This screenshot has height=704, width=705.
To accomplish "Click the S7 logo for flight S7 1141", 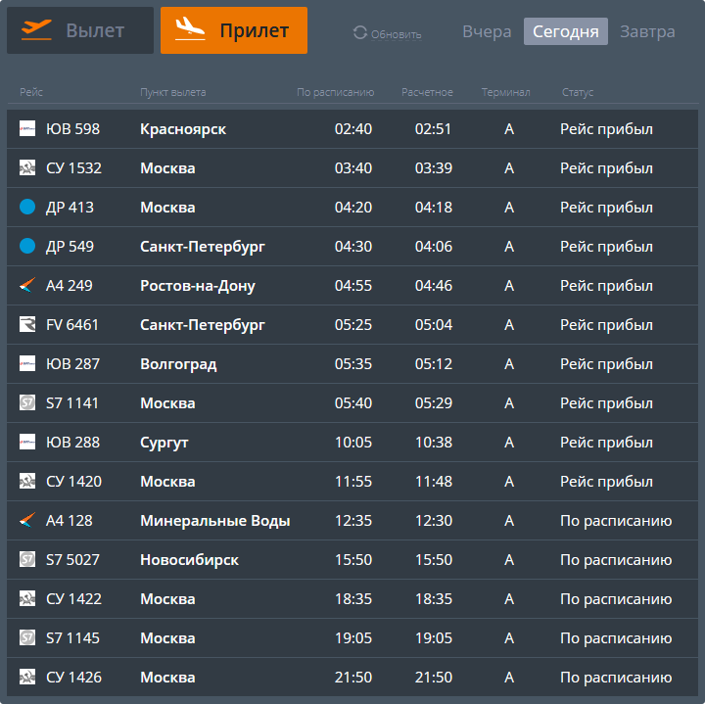I will pos(27,403).
